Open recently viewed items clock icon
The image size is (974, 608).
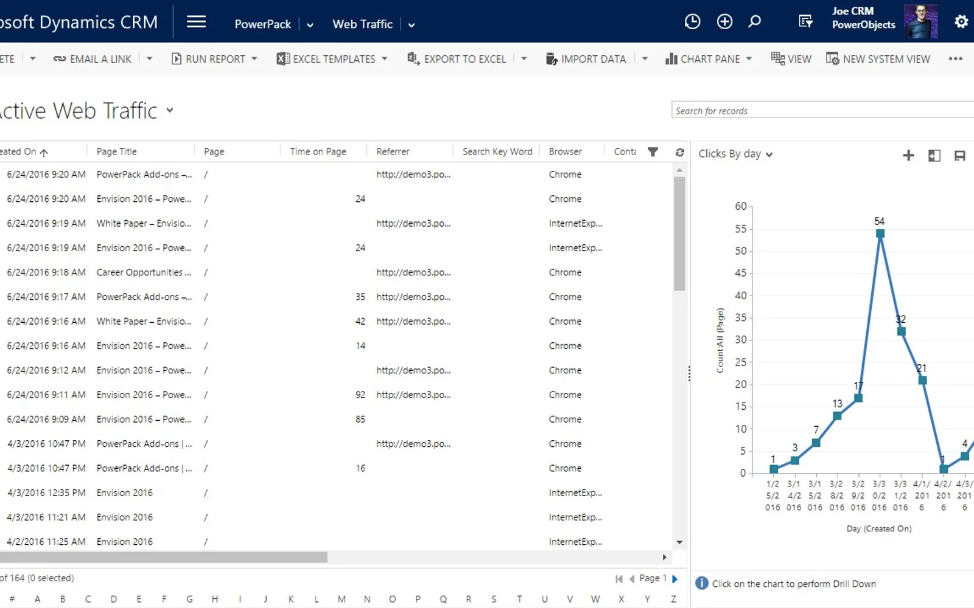coord(692,22)
